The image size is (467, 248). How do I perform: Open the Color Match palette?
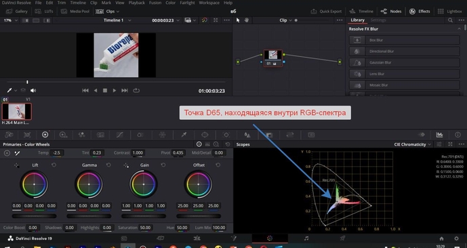click(x=27, y=135)
